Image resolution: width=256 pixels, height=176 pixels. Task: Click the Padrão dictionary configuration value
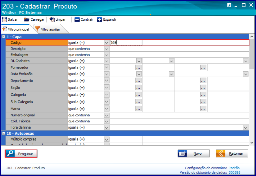point(234,168)
